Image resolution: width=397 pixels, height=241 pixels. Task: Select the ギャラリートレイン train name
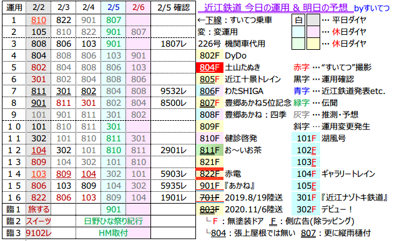pos(348,174)
